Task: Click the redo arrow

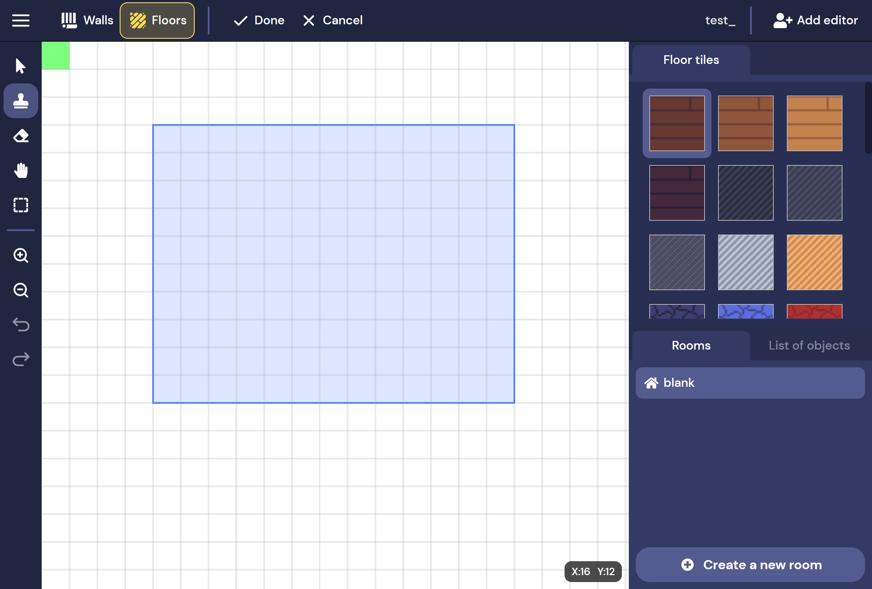Action: (20, 359)
